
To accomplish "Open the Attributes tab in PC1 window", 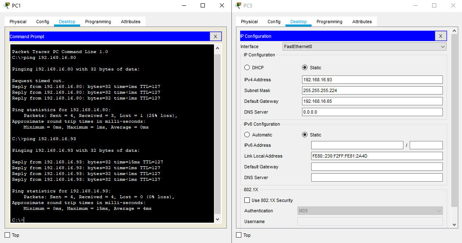I will (130, 22).
